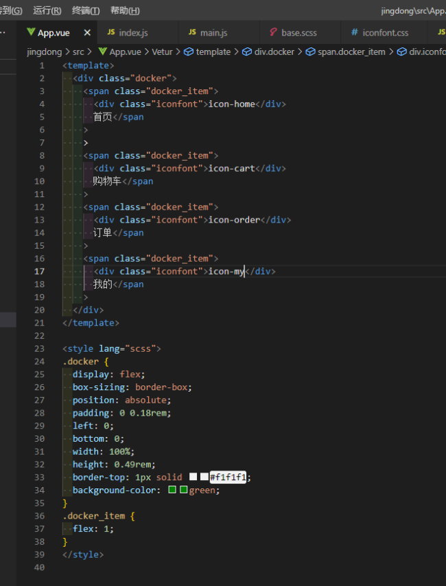This screenshot has height=586, width=446.
Task: Open template breadcrumb dropdown
Action: pos(213,52)
